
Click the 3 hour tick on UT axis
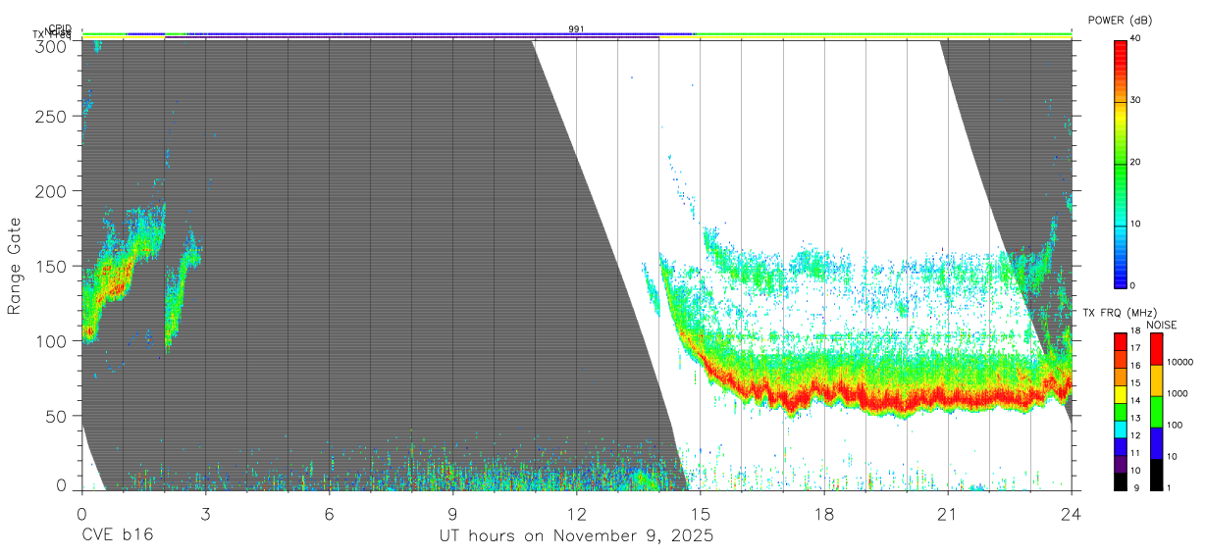(x=206, y=513)
